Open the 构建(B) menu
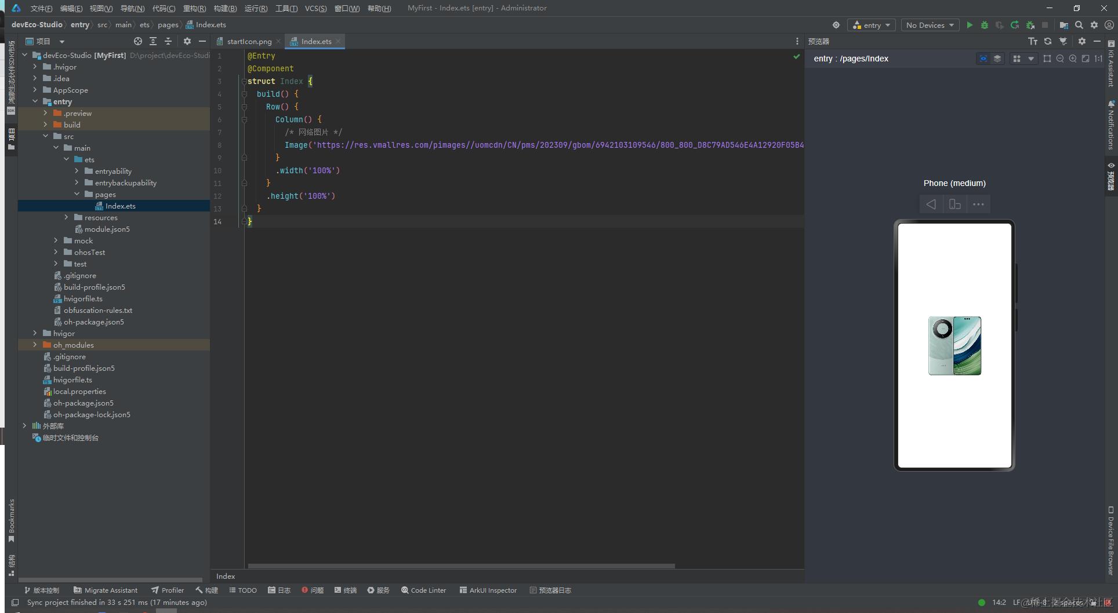1118x613 pixels. (225, 8)
